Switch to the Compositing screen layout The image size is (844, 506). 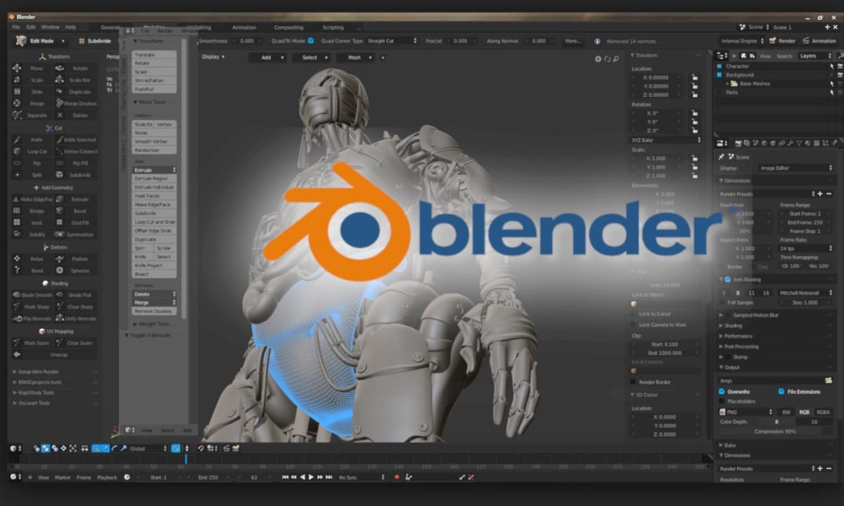tap(290, 27)
